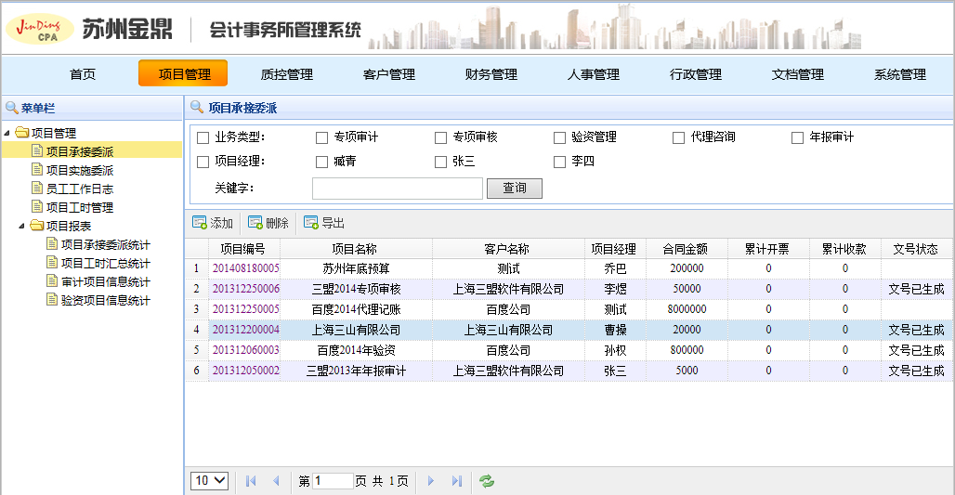Viewport: 955px width, 495px height.
Task: Open the 行政管理 navigation tab
Action: coord(696,73)
